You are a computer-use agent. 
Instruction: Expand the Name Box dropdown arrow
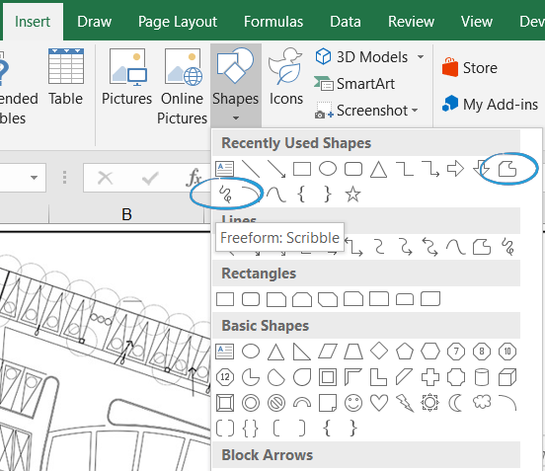(34, 178)
